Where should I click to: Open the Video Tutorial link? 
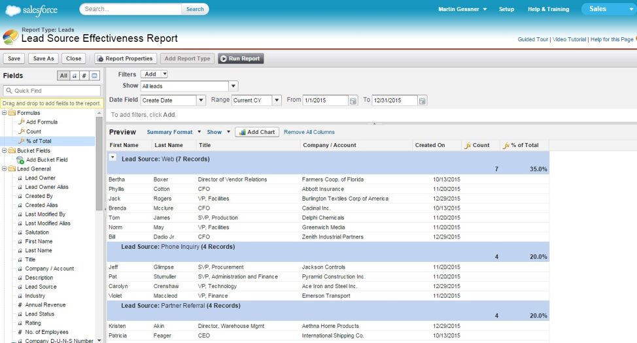pos(569,39)
